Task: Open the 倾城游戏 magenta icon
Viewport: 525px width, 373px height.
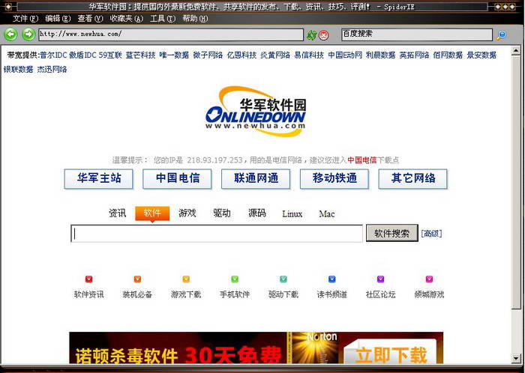Action: pos(429,279)
